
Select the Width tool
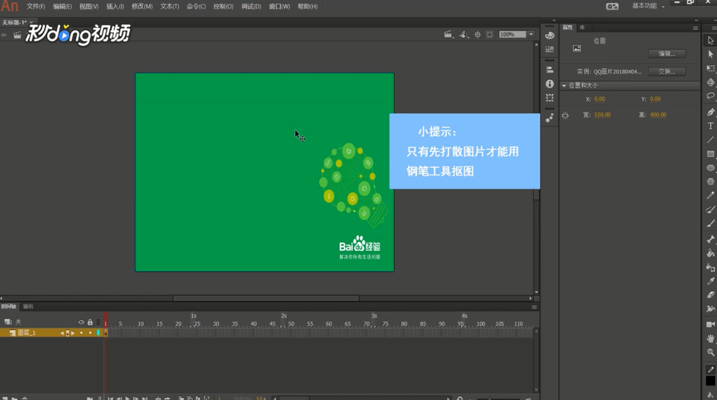click(710, 309)
